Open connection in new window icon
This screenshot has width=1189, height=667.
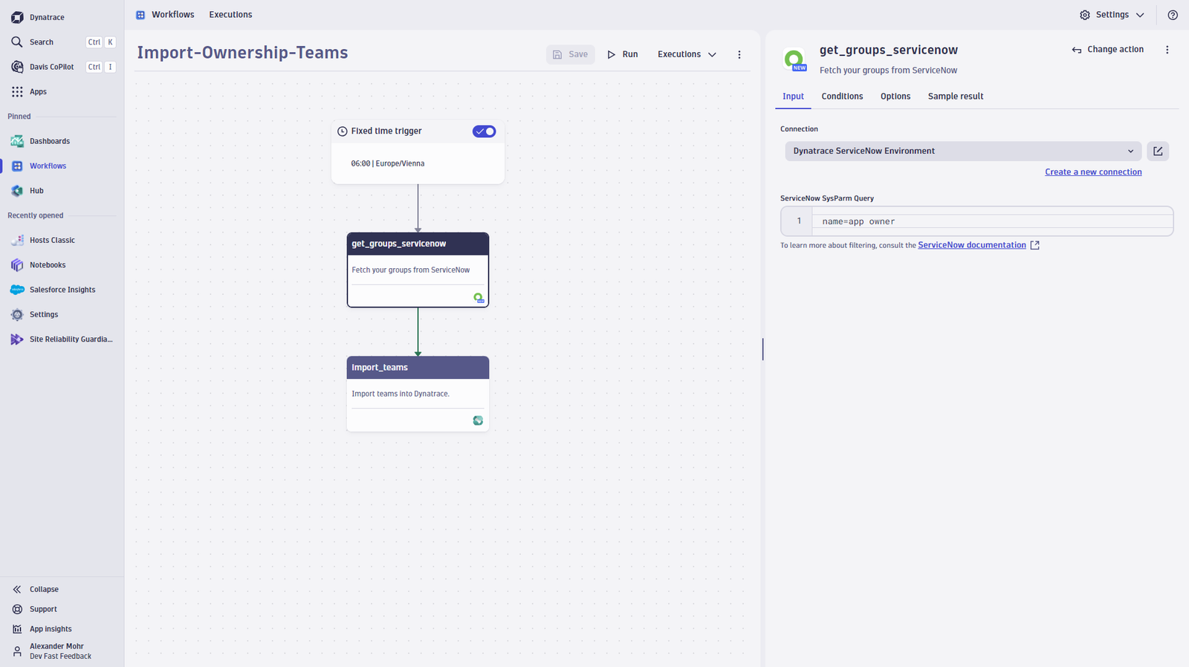[1158, 151]
